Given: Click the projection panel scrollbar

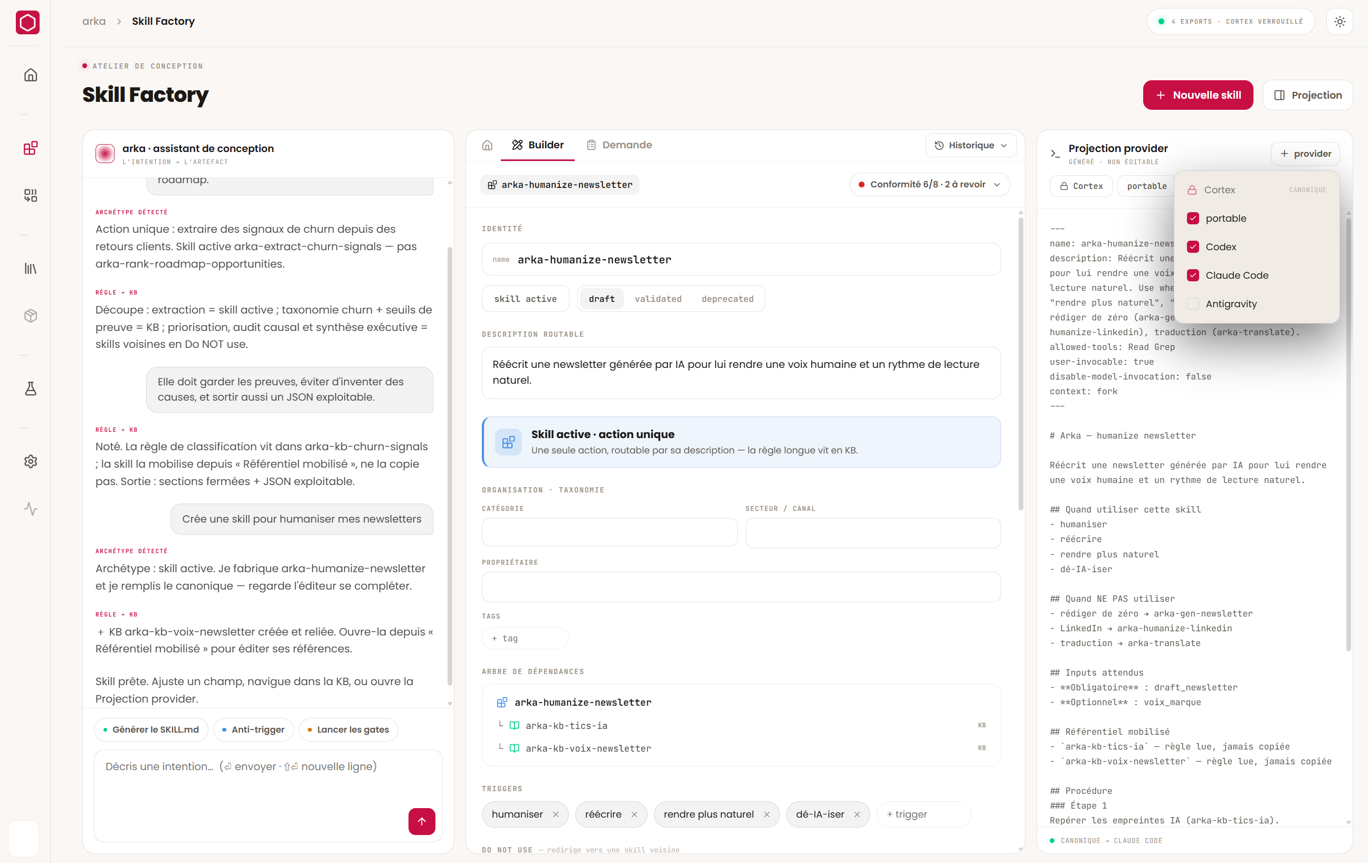Looking at the screenshot, I should 1348,434.
